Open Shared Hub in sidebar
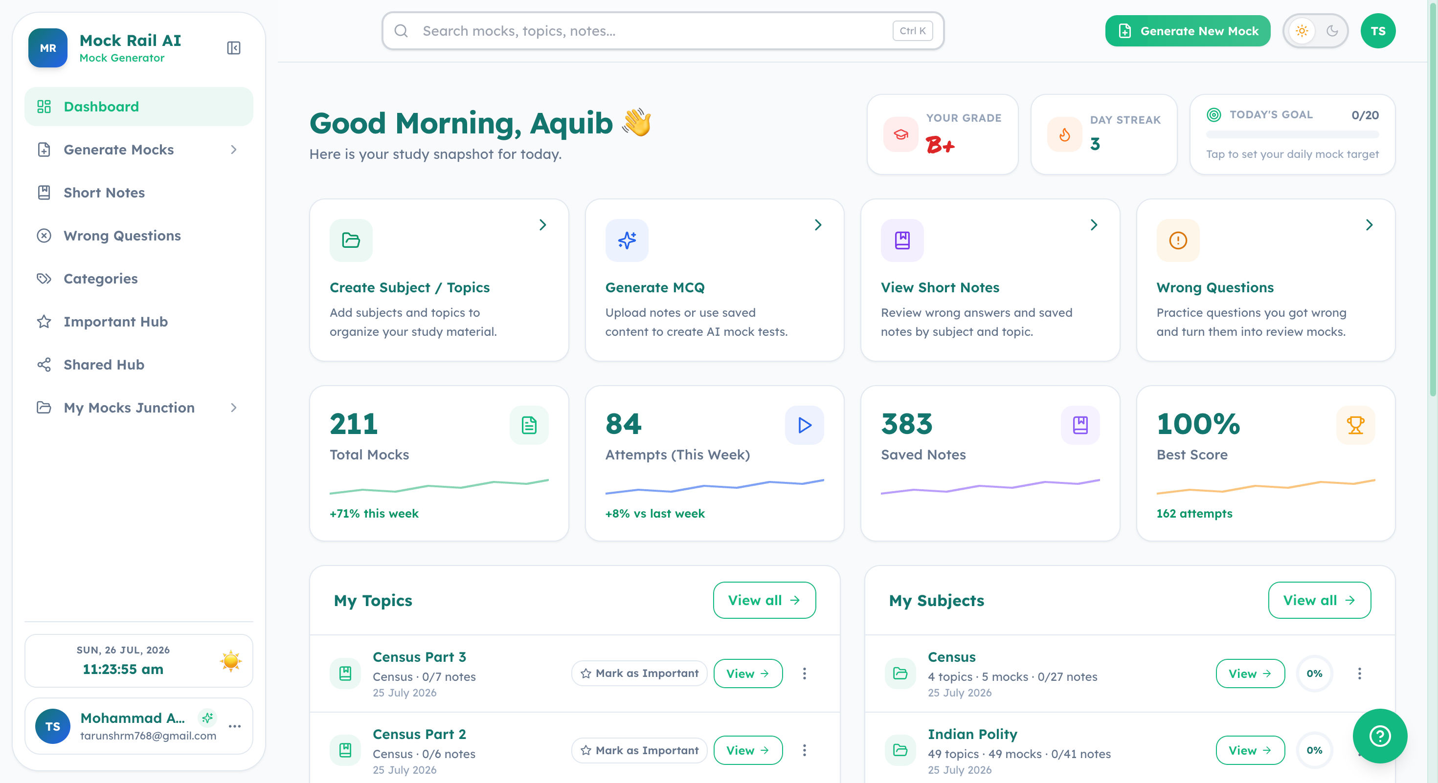The image size is (1438, 783). point(138,365)
